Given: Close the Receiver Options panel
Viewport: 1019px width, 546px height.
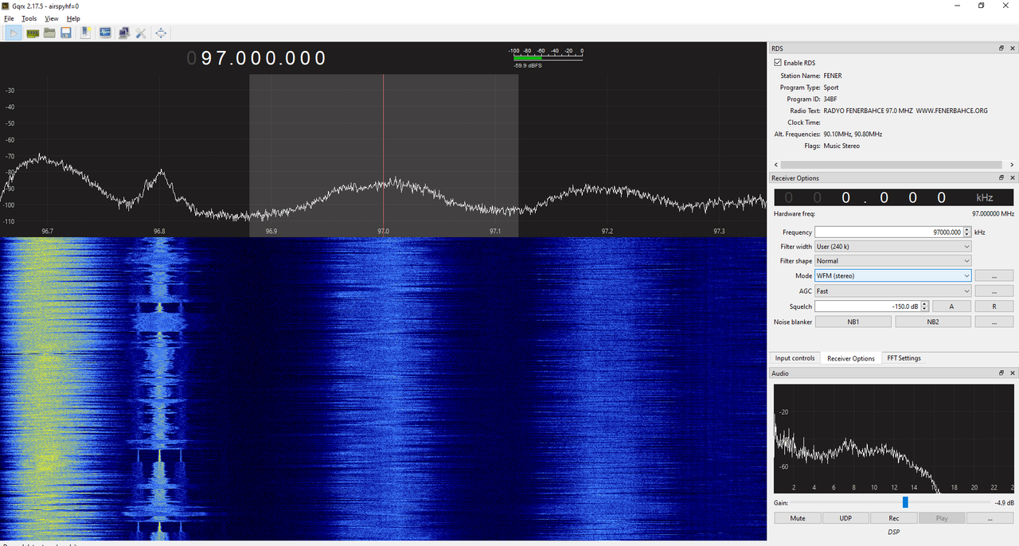Looking at the screenshot, I should coord(1013,177).
